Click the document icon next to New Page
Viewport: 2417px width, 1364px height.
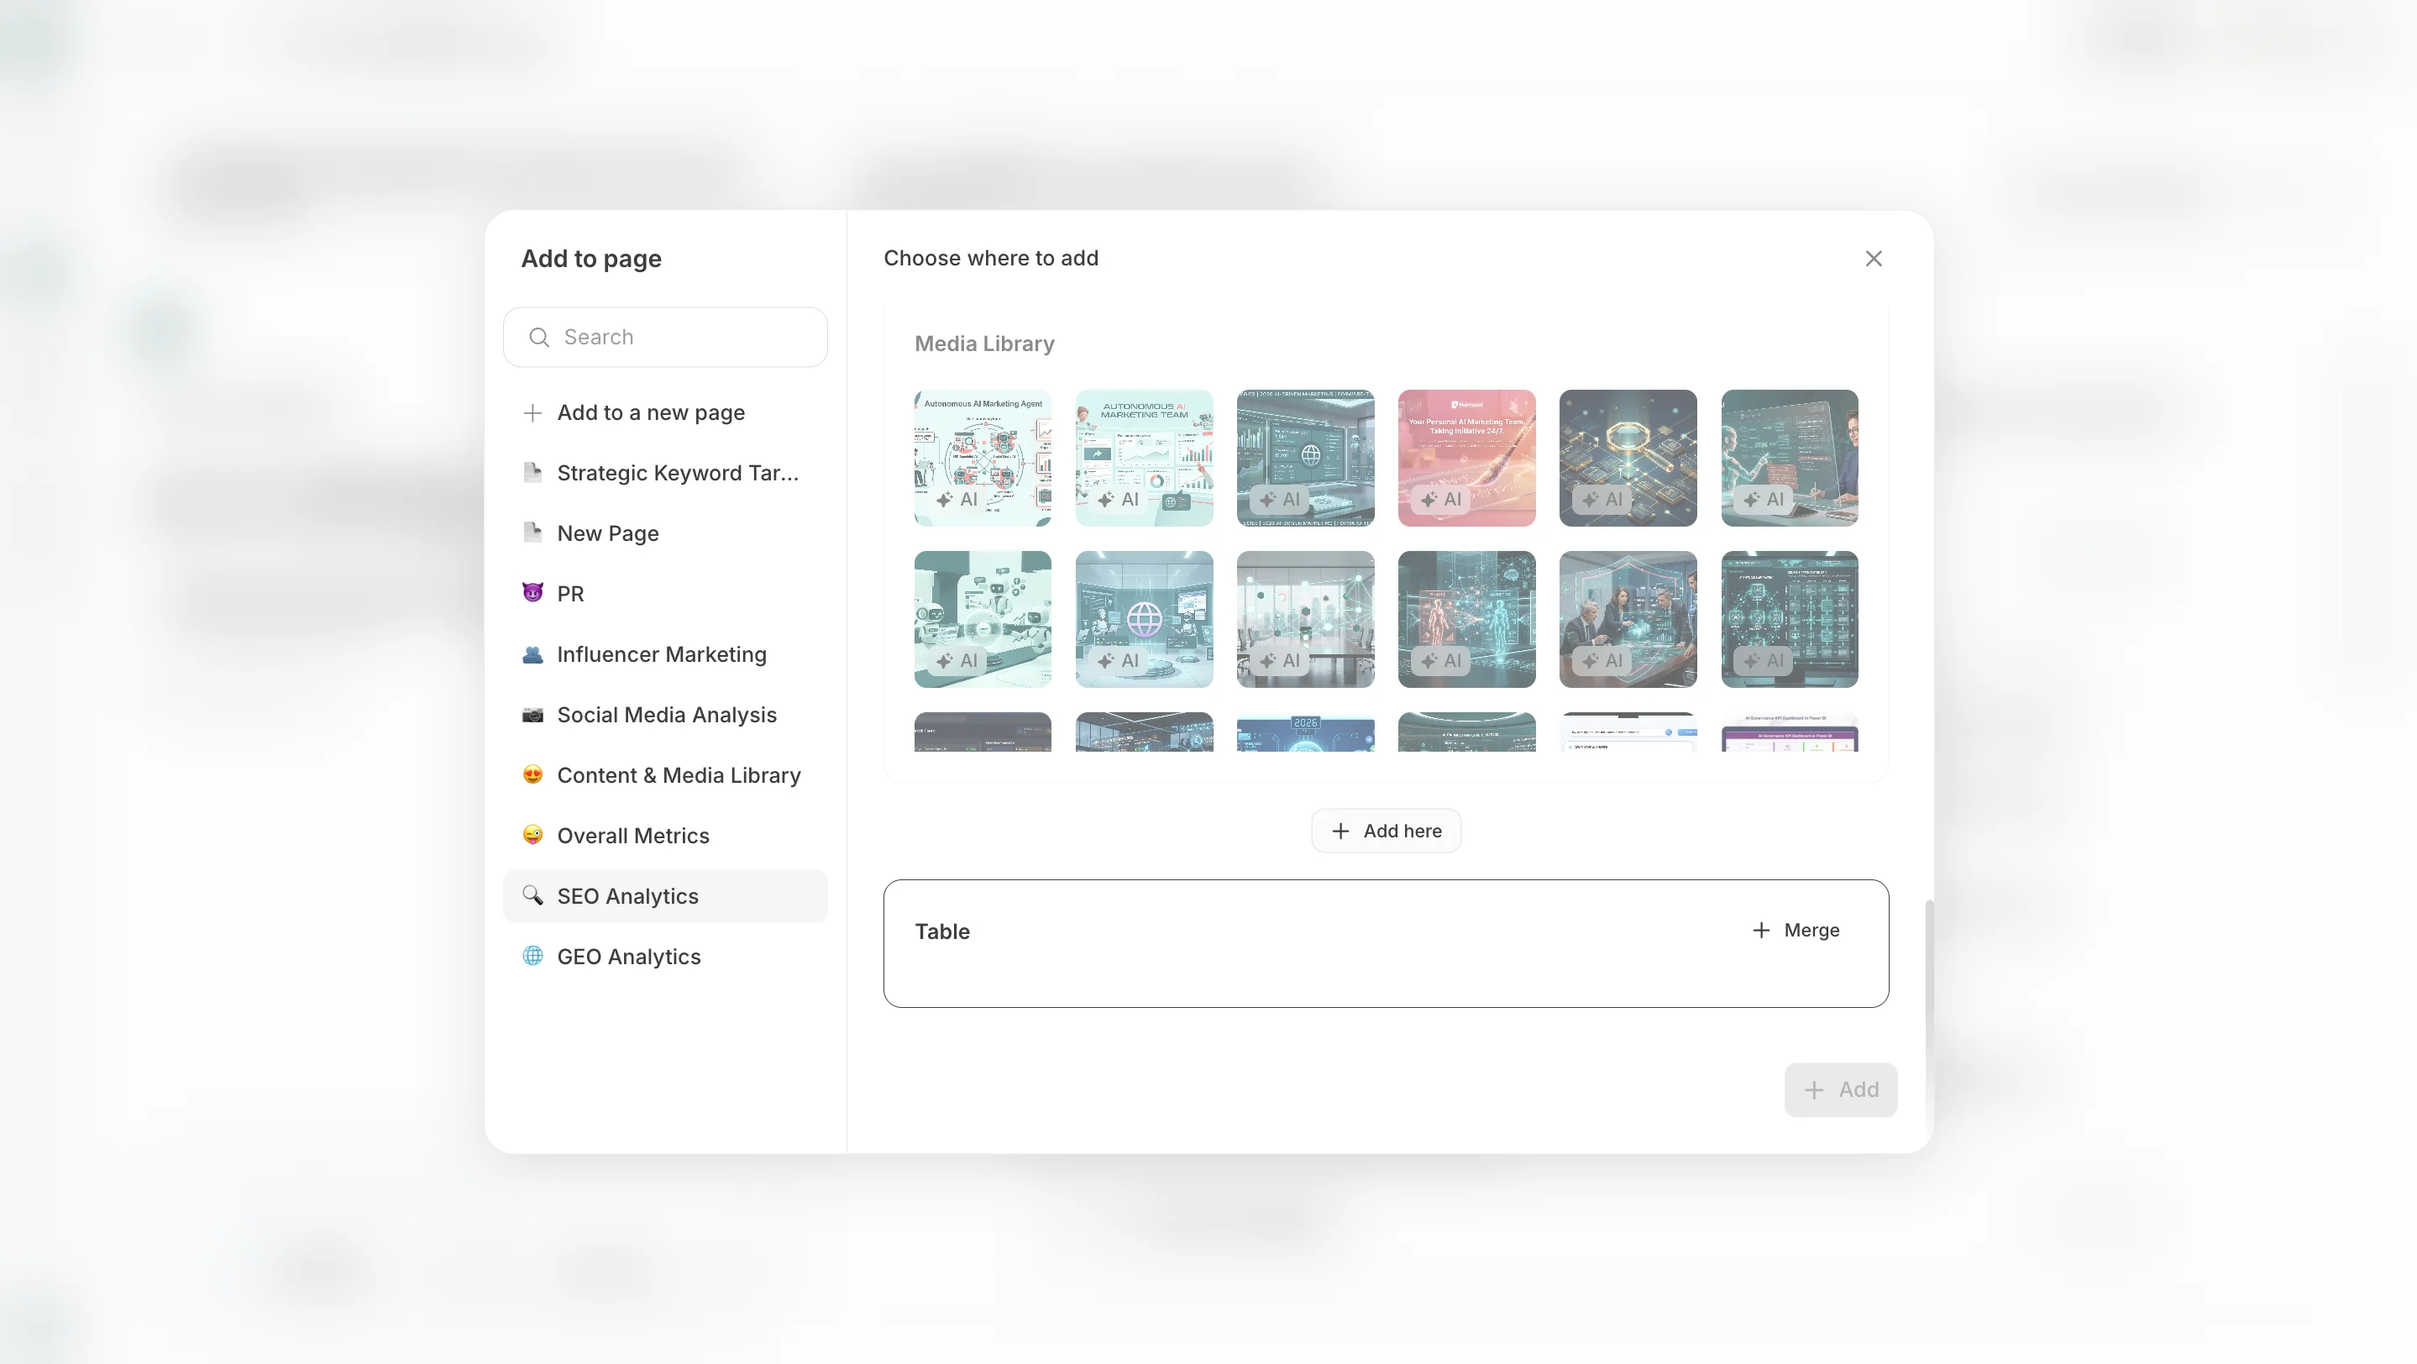[x=532, y=532]
